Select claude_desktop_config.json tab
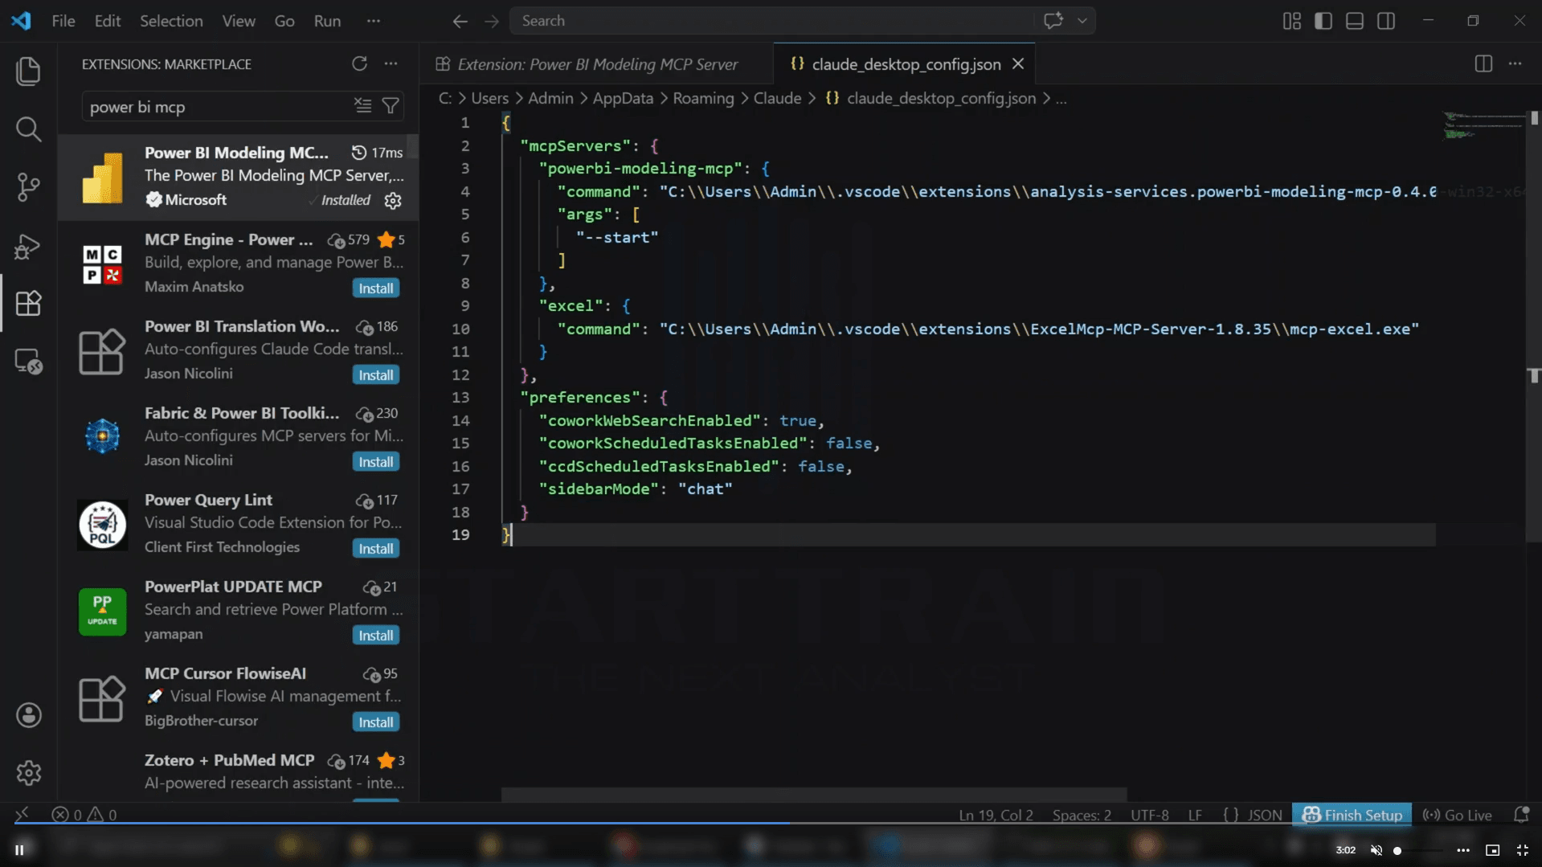 coord(904,64)
